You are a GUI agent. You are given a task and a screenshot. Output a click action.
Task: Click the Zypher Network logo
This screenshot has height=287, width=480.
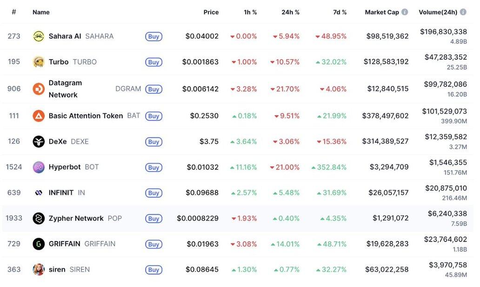click(x=39, y=218)
